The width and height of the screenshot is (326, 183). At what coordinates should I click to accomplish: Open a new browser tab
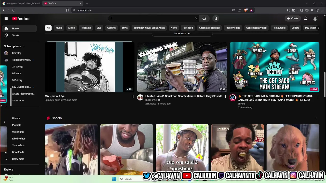pyautogui.click(x=87, y=3)
